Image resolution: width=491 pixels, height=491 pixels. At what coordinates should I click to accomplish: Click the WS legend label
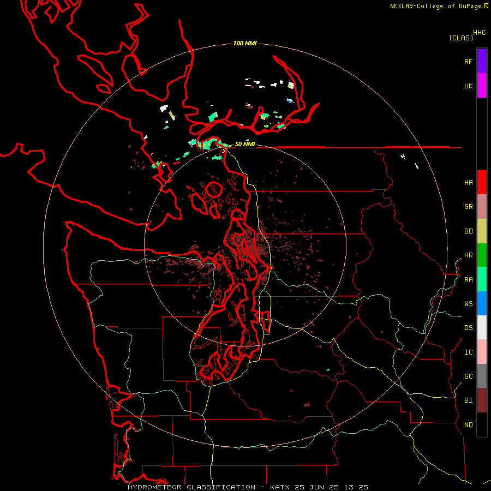coord(469,303)
